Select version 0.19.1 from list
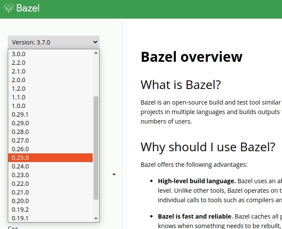 [50, 218]
